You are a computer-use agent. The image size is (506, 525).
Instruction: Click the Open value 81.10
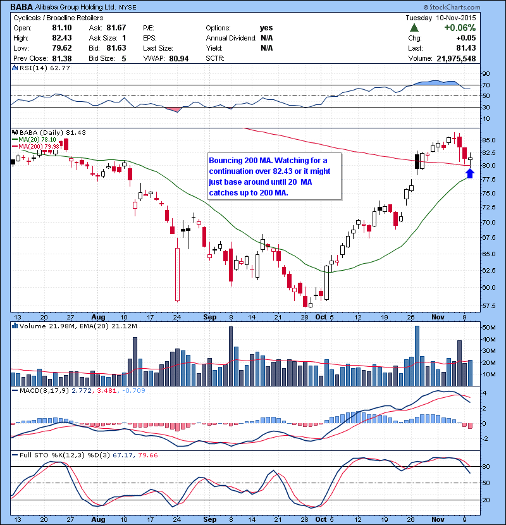(62, 28)
